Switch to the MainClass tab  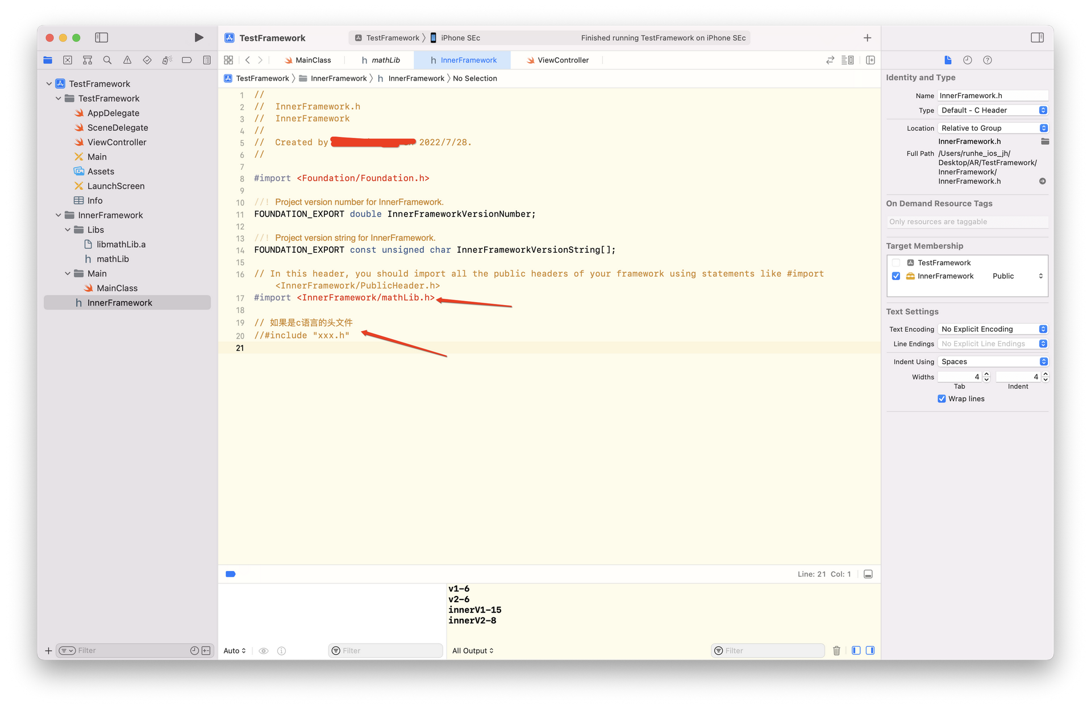tap(307, 60)
